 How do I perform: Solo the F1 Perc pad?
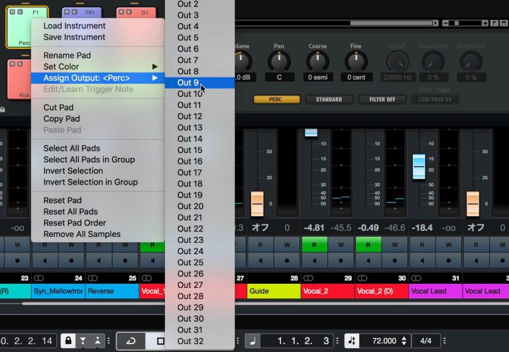pyautogui.click(x=20, y=12)
